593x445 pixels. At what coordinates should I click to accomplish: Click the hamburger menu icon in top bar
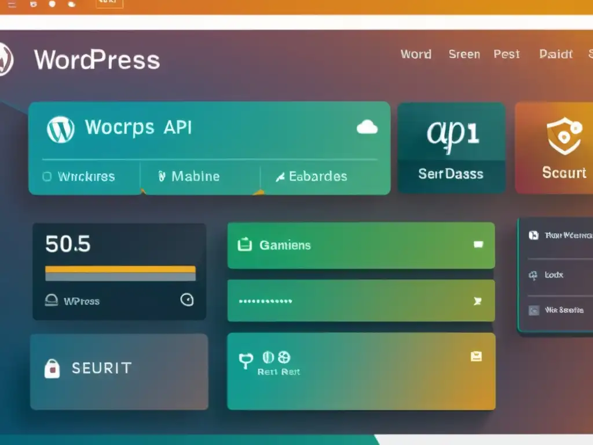pyautogui.click(x=12, y=5)
